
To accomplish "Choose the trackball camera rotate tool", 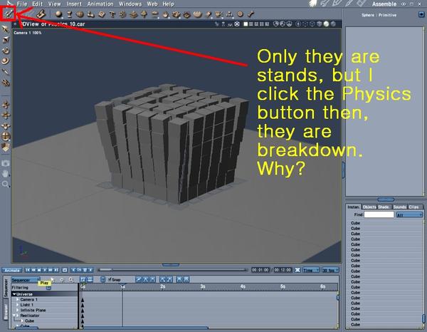I will (6, 136).
